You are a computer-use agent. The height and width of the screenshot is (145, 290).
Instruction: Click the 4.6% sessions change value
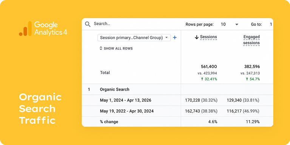pyautogui.click(x=213, y=122)
